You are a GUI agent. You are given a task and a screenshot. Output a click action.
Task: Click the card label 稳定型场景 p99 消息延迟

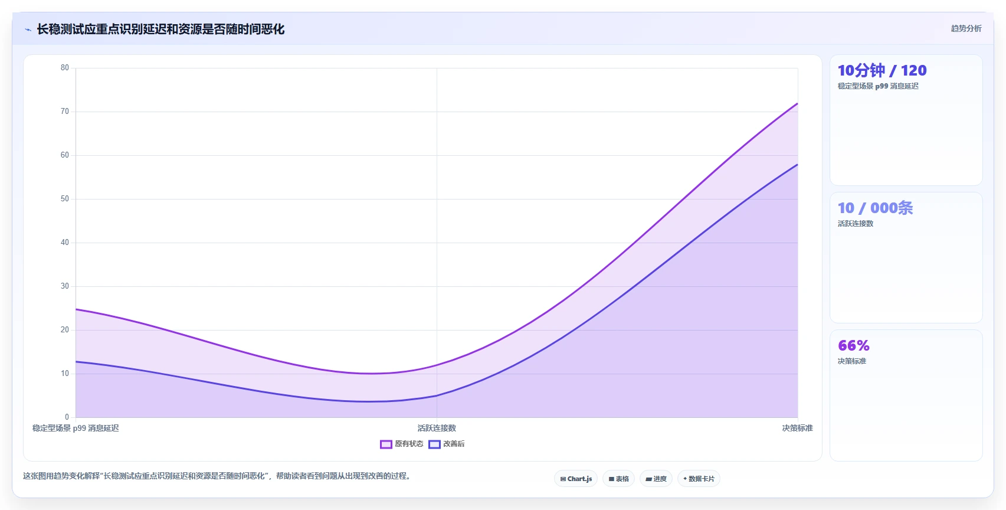[x=878, y=86]
